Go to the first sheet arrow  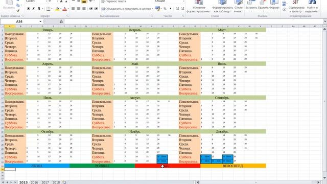pyautogui.click(x=3, y=182)
